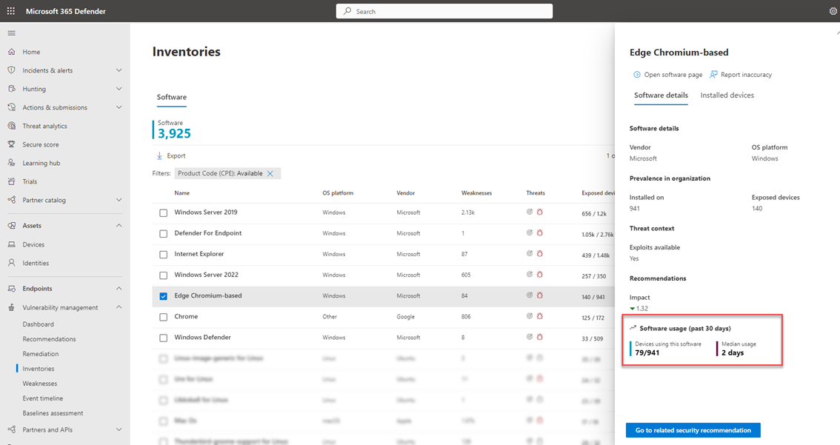This screenshot has width=840, height=445.
Task: Select the Software tab under Inventories
Action: 171,97
